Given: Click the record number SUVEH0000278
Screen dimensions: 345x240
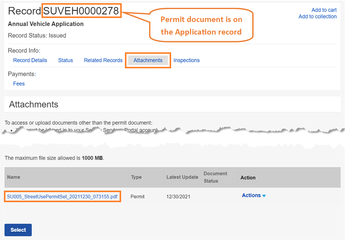Looking at the screenshot, I should point(81,11).
